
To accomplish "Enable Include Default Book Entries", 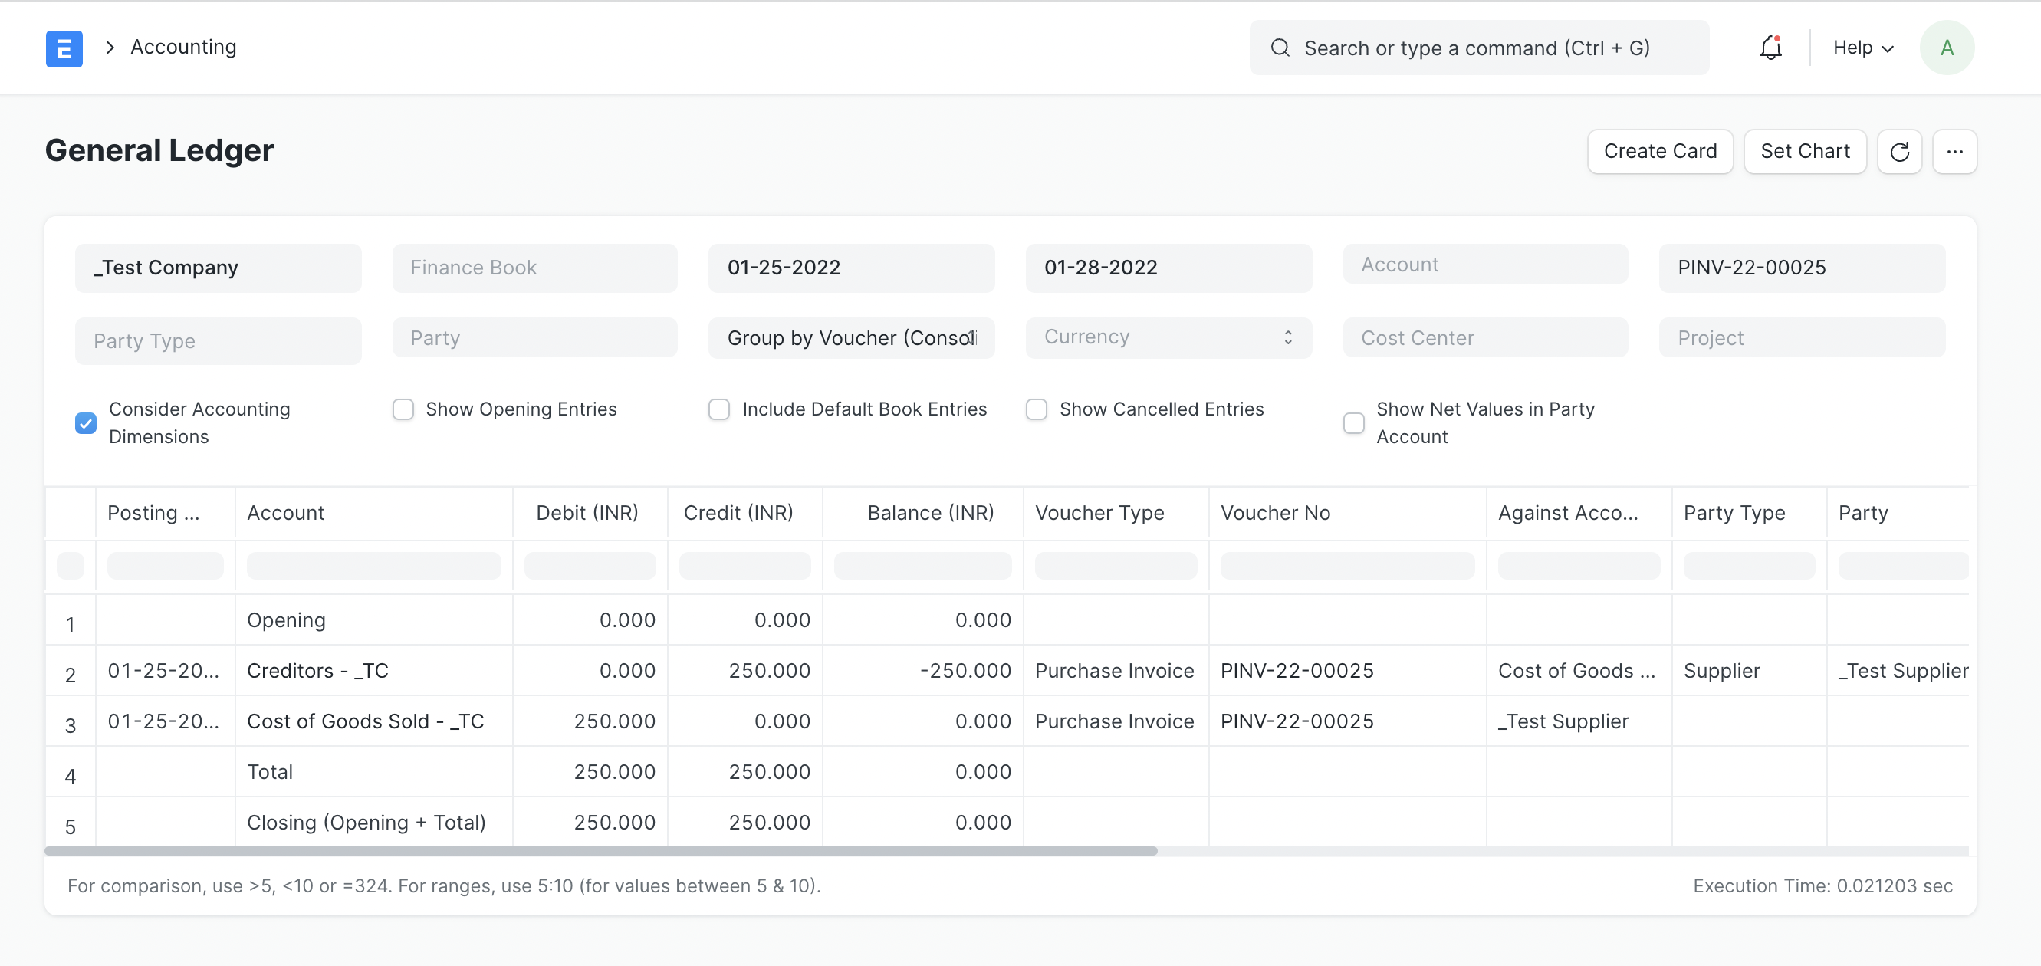I will point(720,409).
